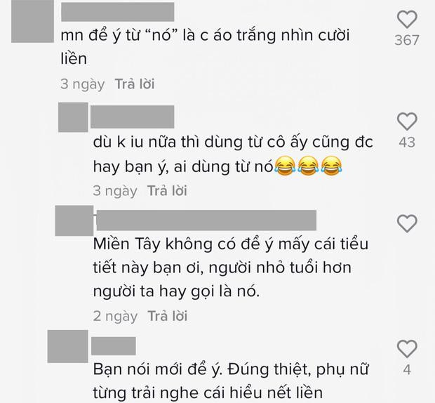Tap the heart on the 43-like reply

click(407, 121)
